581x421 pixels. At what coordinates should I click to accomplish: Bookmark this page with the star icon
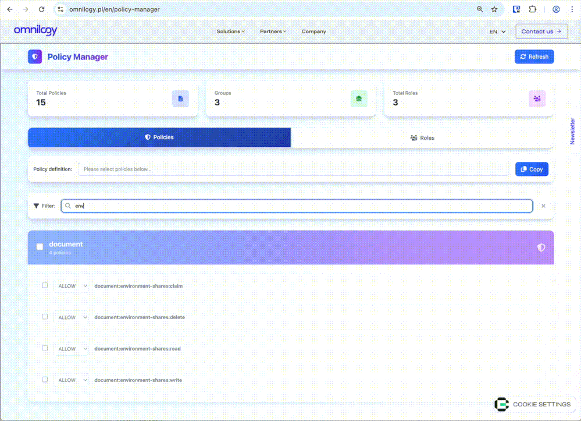494,9
